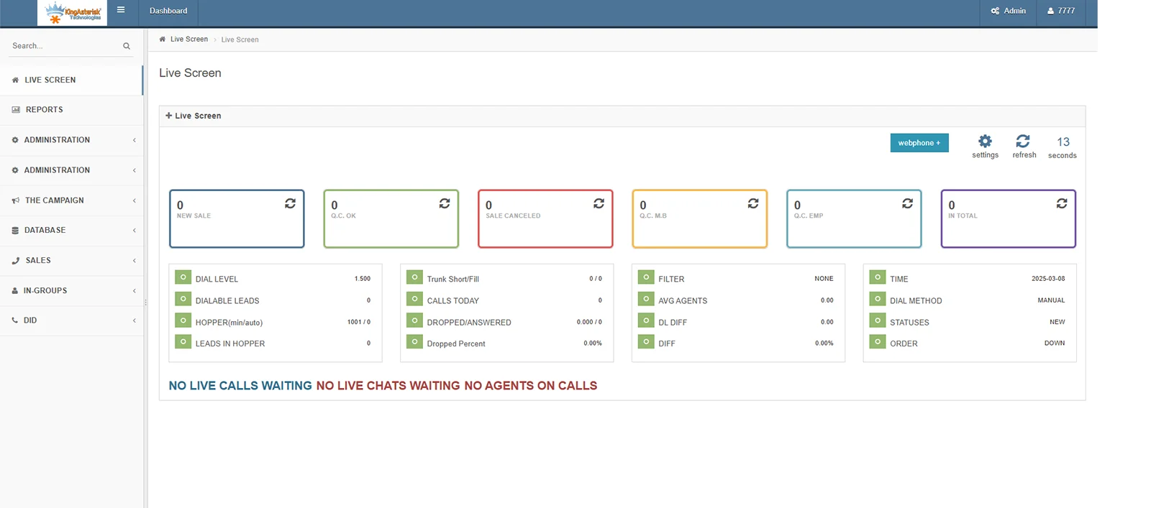Refresh the Q.C. OK card
Image resolution: width=1151 pixels, height=508 pixels.
(445, 204)
